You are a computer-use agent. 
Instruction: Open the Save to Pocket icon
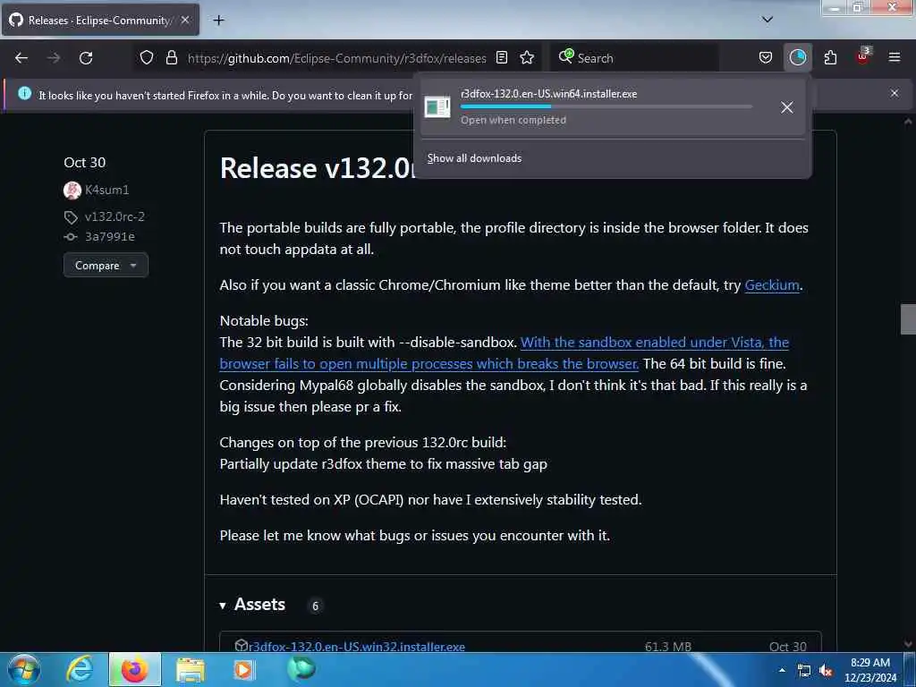[x=766, y=58]
